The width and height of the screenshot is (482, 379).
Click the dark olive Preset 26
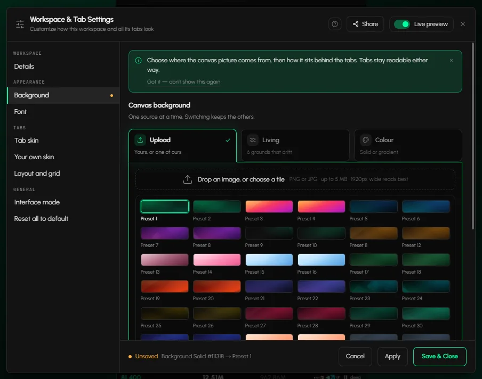(217, 314)
